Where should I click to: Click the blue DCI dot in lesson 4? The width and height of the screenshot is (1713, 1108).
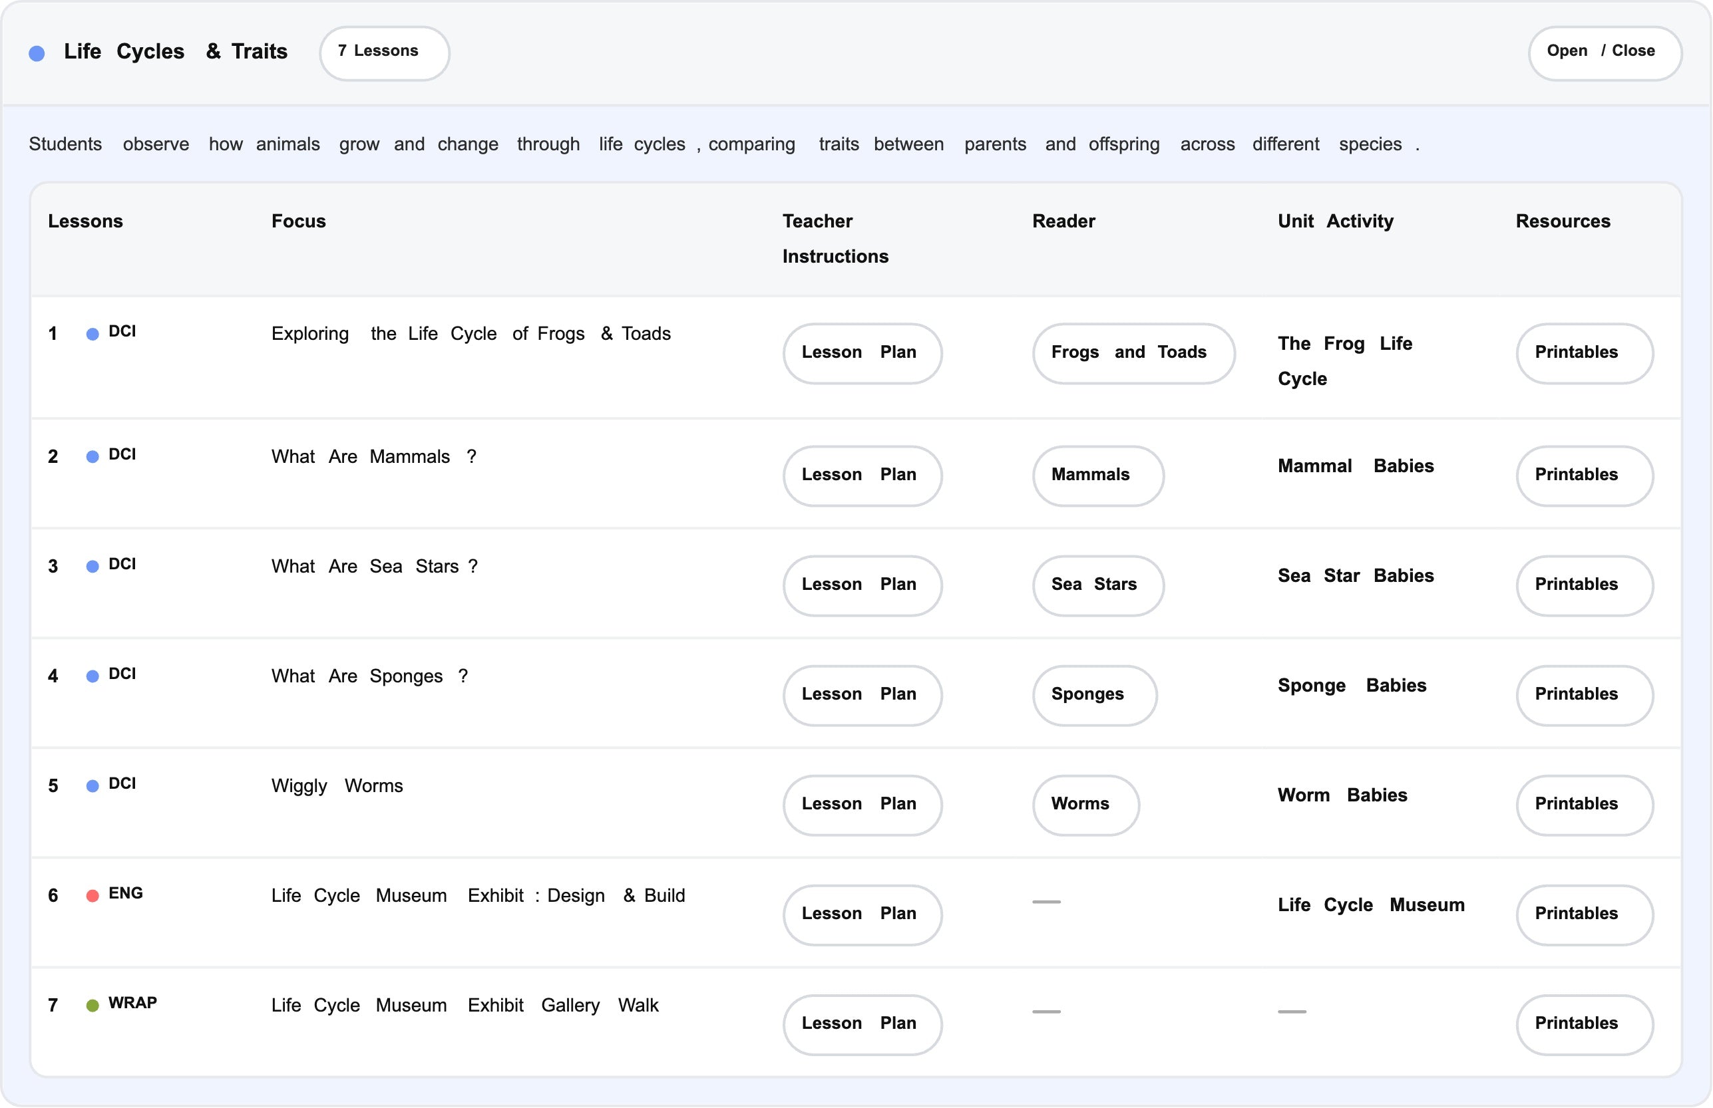coord(92,676)
